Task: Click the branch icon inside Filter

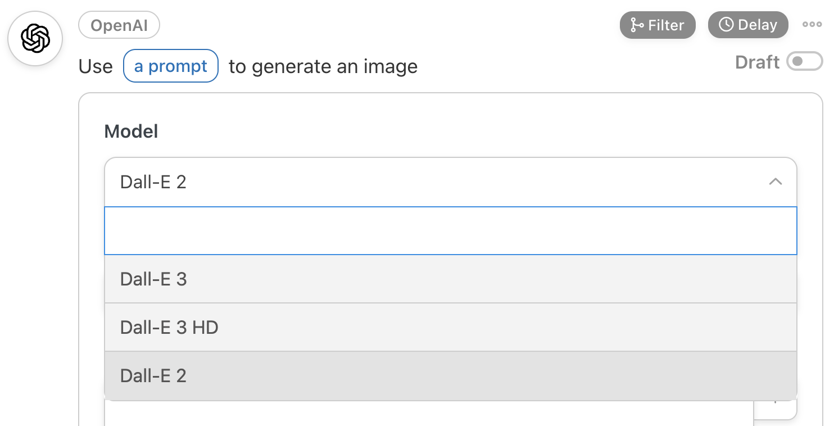Action: pyautogui.click(x=637, y=25)
